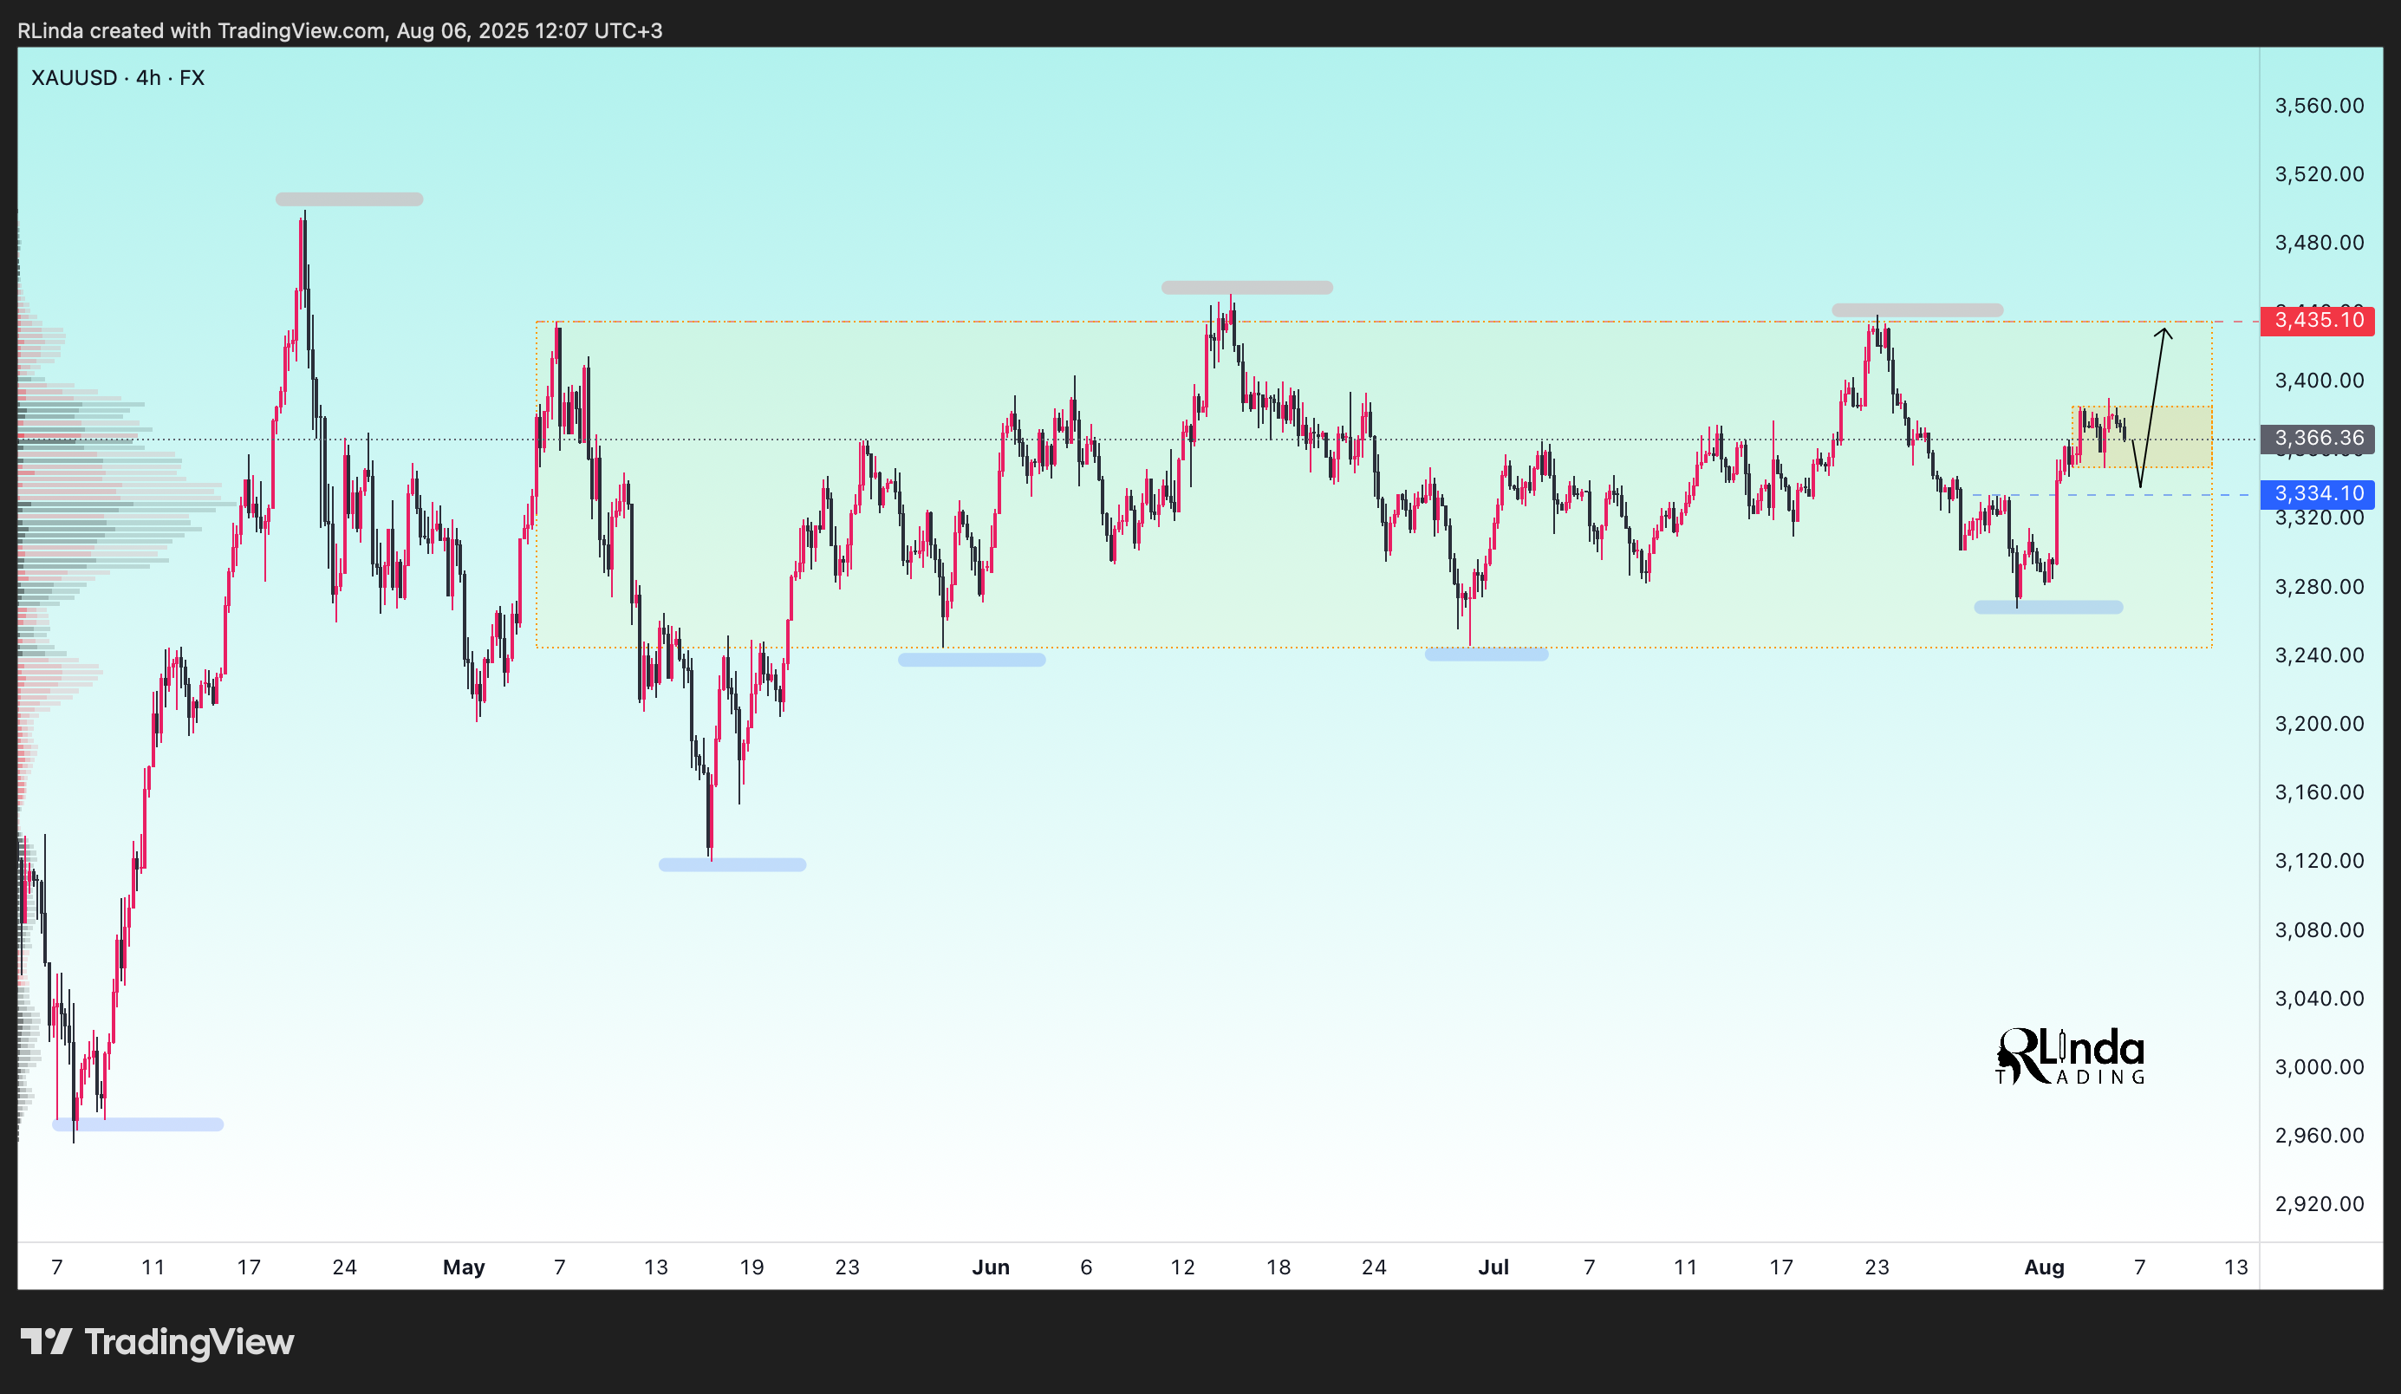Click the May label on time axis
Image resolution: width=2401 pixels, height=1394 pixels.
click(x=464, y=1268)
